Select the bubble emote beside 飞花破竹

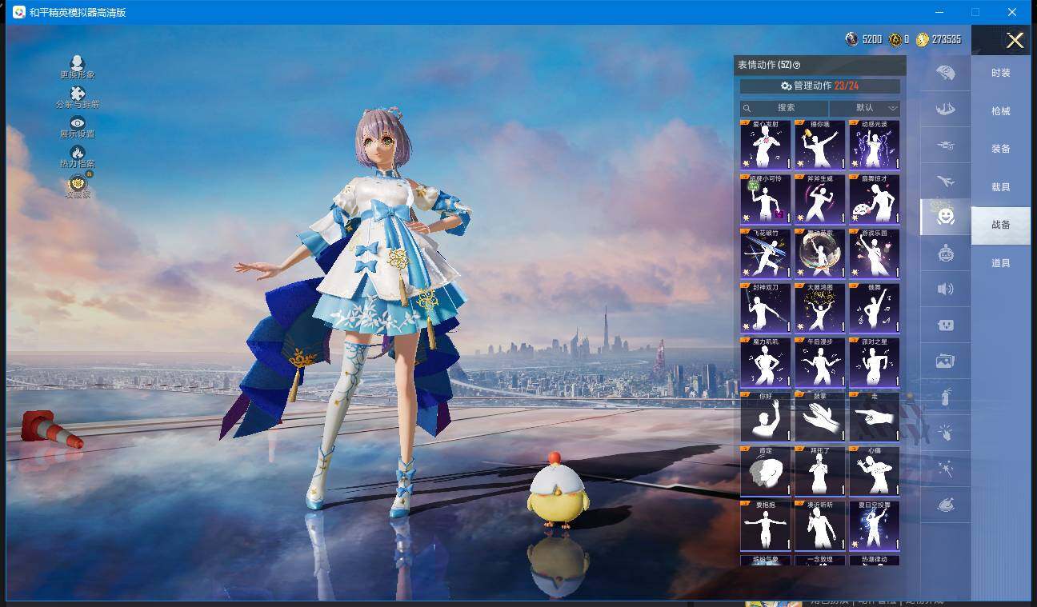820,254
